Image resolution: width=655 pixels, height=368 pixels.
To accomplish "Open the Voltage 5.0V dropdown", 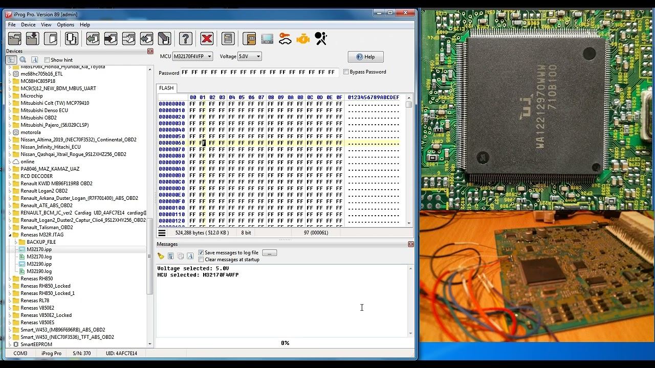I will (x=249, y=56).
